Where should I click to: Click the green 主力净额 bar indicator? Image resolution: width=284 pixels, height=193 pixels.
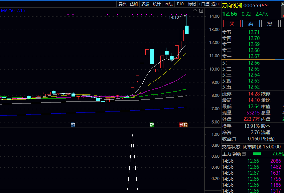click(x=257, y=154)
